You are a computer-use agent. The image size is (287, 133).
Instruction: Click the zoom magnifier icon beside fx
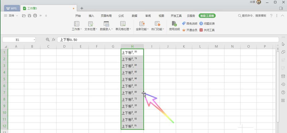(48, 40)
